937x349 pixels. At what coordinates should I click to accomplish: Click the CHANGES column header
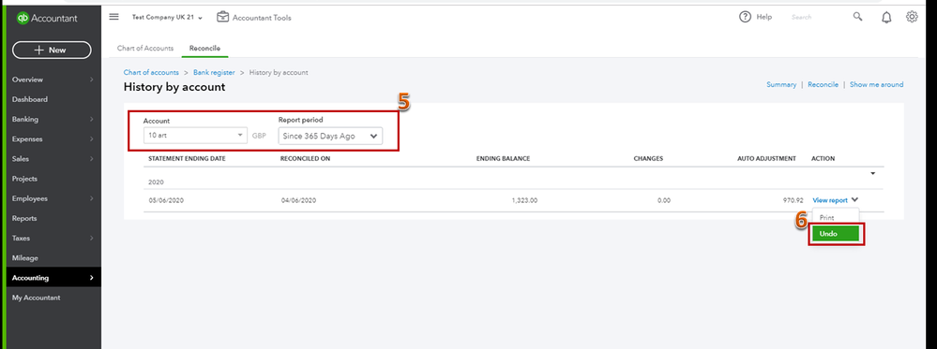coord(648,159)
